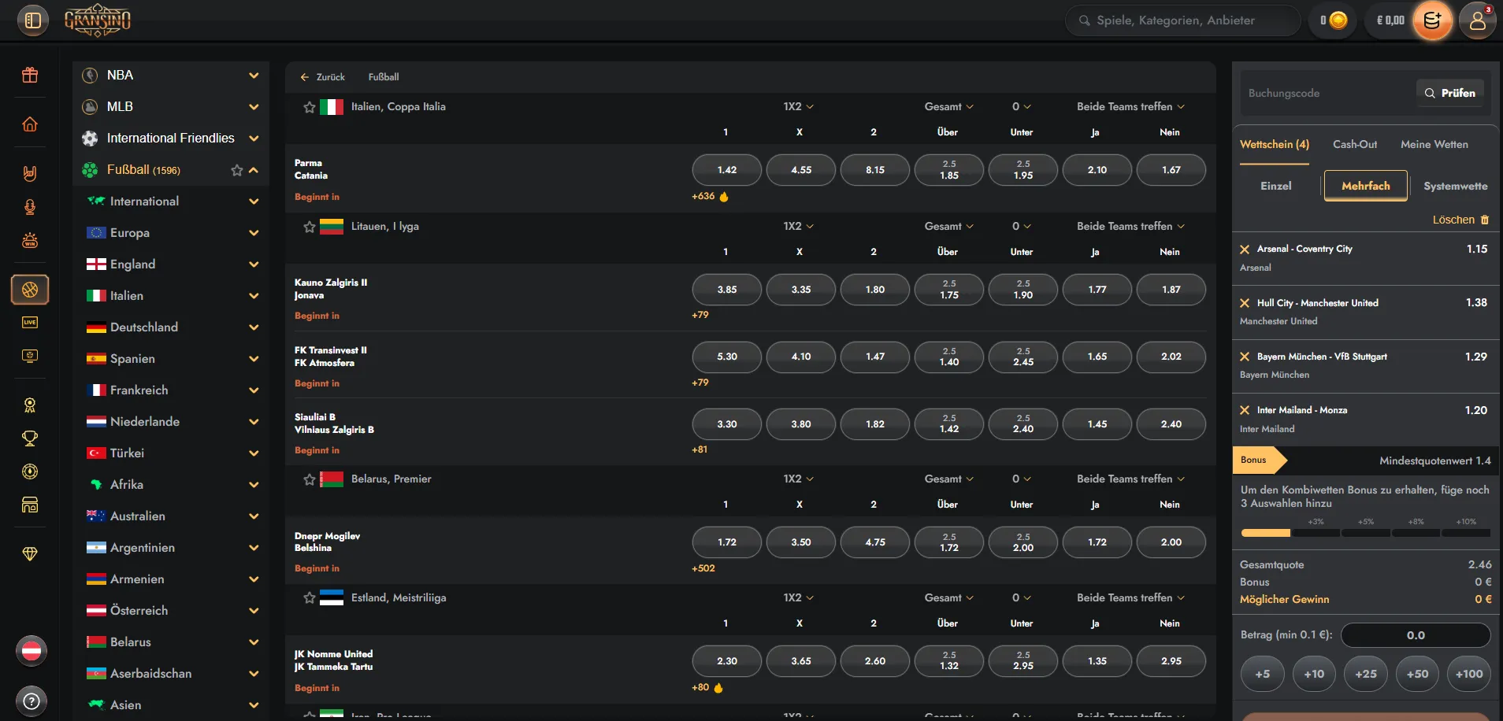
Task: Click the Kombiwetten bonus progress bar
Action: 1366,533
